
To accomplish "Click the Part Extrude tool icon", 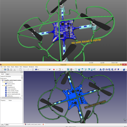I will click(101, 69).
